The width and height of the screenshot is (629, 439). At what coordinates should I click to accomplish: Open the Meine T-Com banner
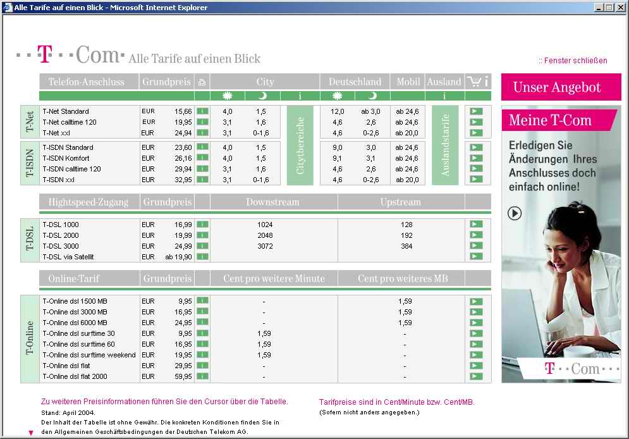click(559, 120)
